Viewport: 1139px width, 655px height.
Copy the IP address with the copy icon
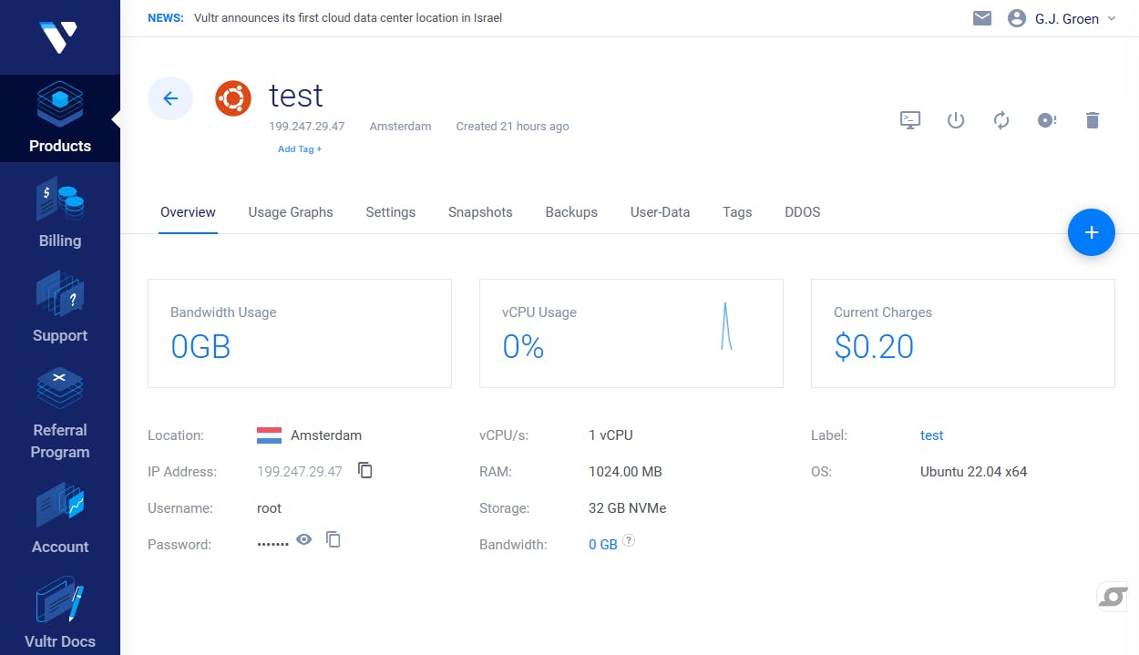point(365,470)
